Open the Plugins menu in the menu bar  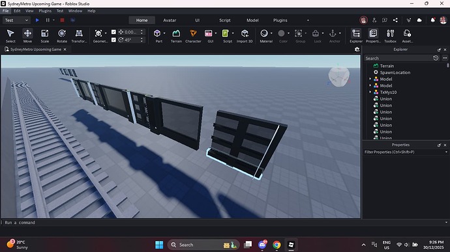[x=45, y=11]
